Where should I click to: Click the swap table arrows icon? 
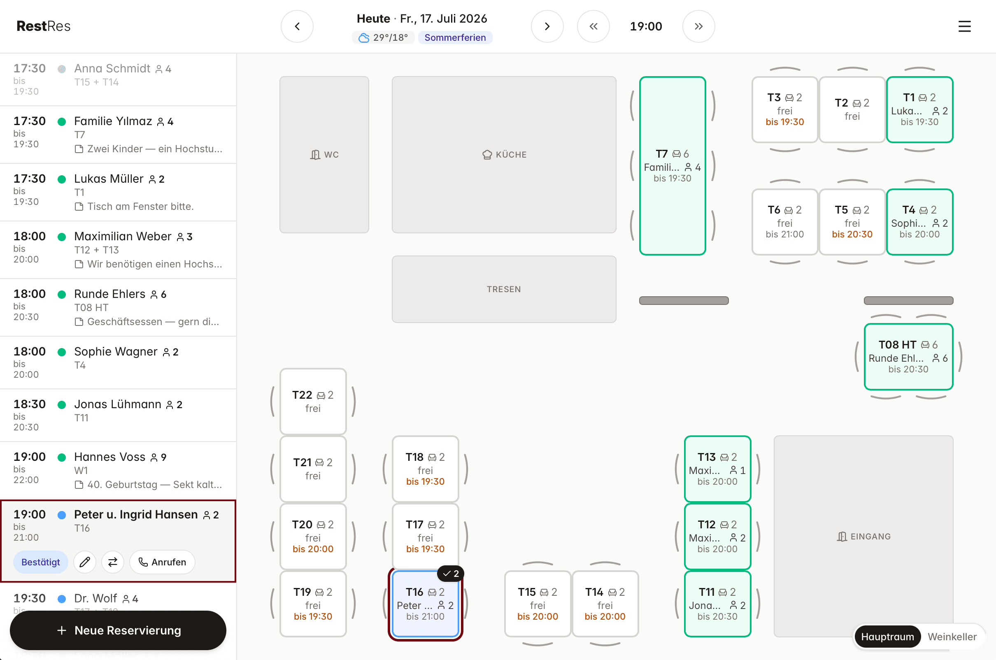(113, 562)
